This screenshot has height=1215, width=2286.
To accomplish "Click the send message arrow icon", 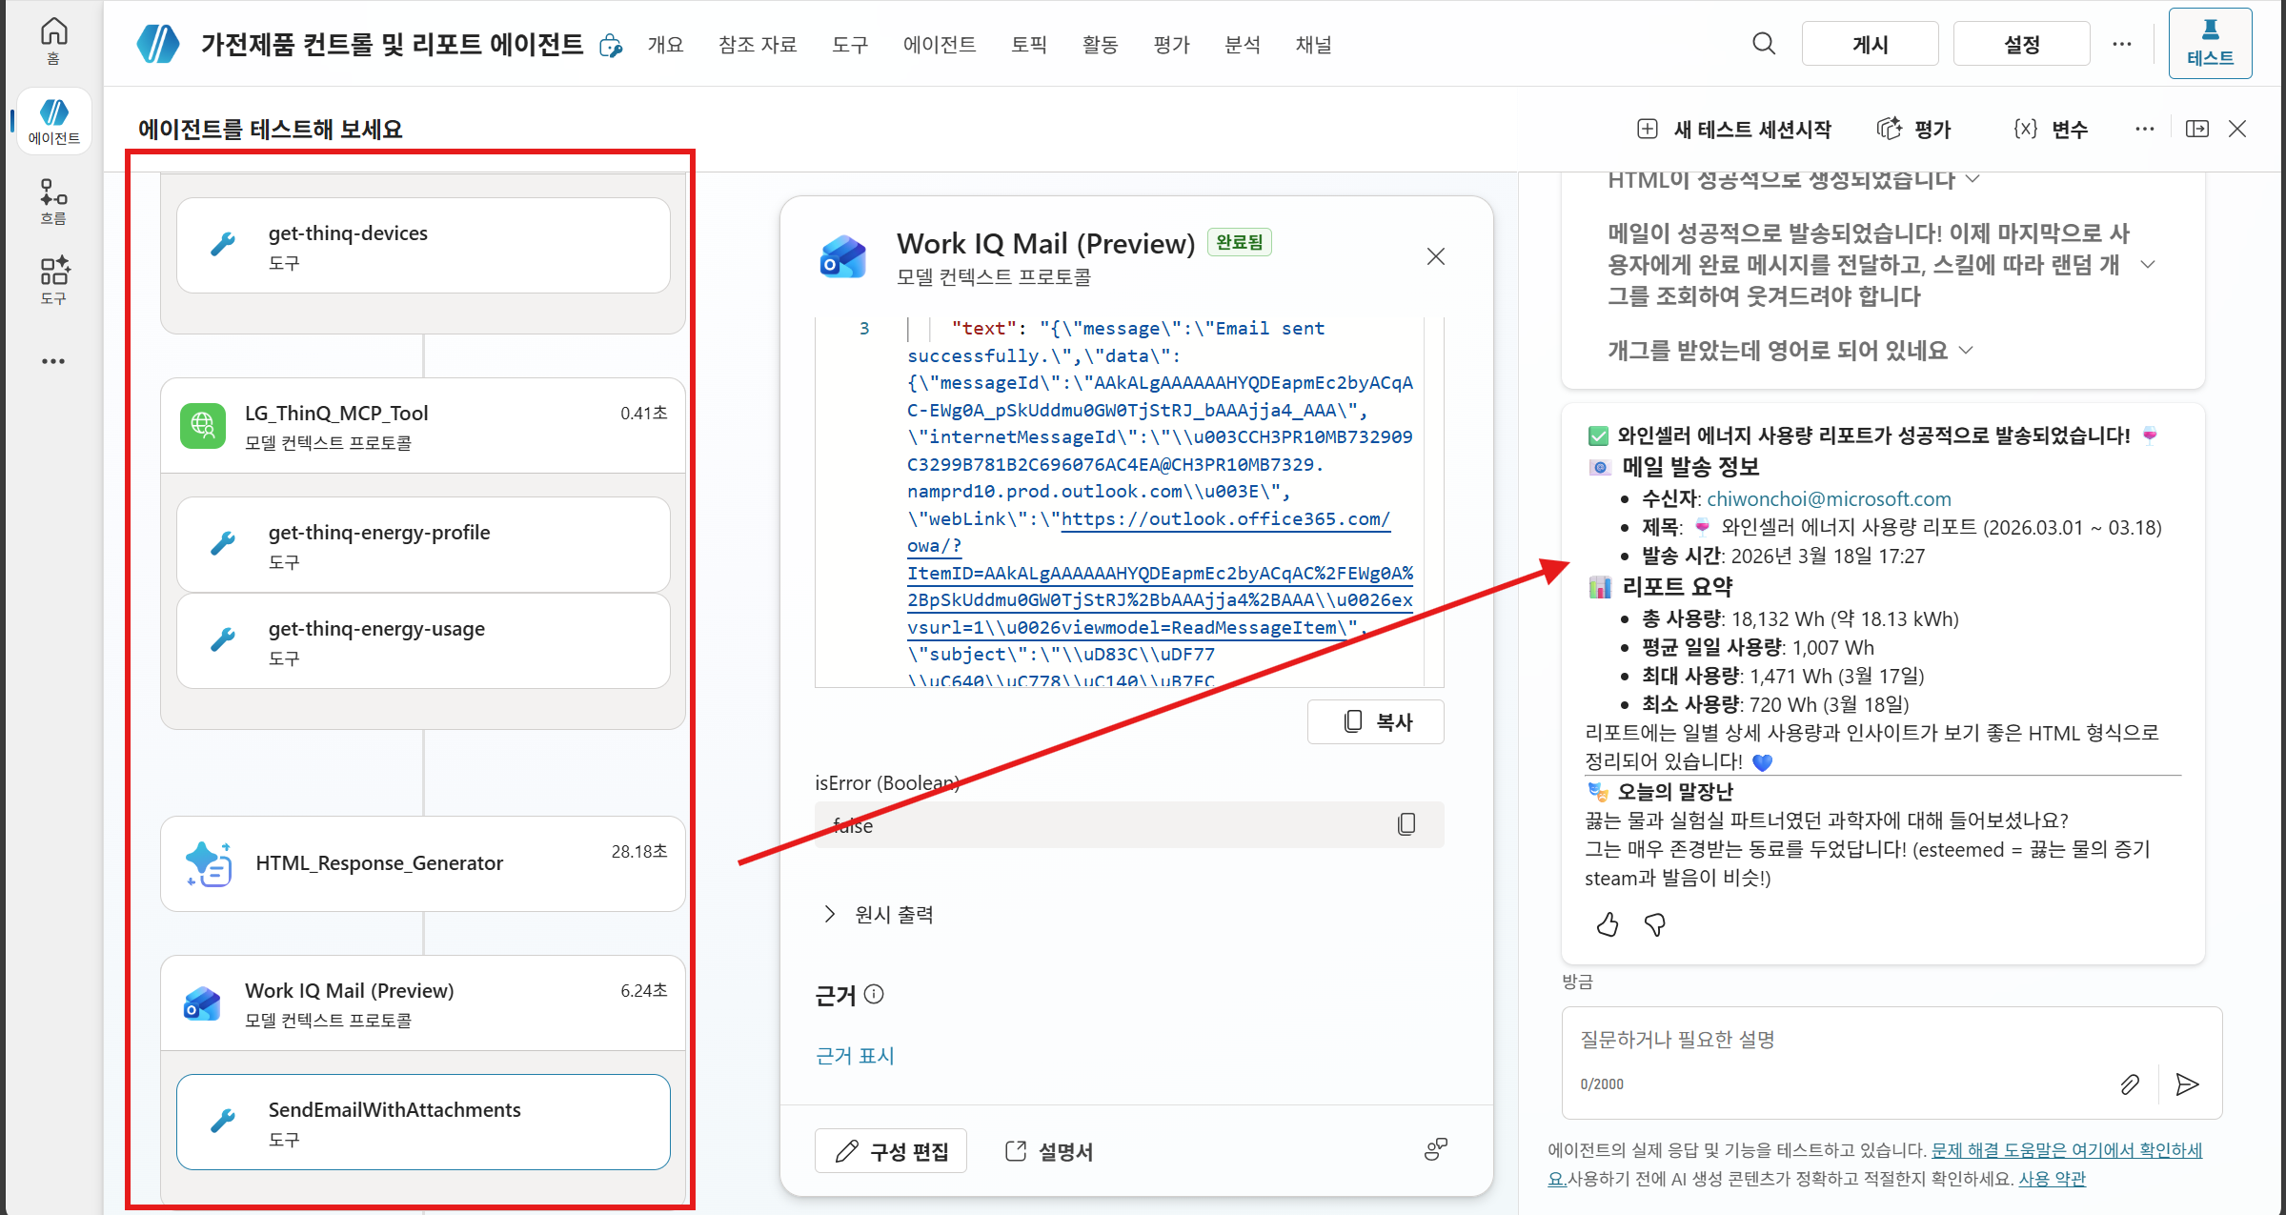I will click(x=2188, y=1084).
